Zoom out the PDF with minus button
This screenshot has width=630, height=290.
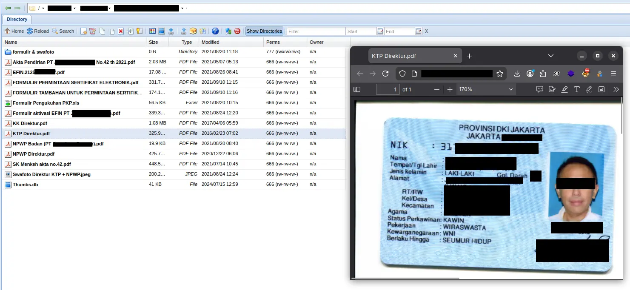(x=436, y=89)
